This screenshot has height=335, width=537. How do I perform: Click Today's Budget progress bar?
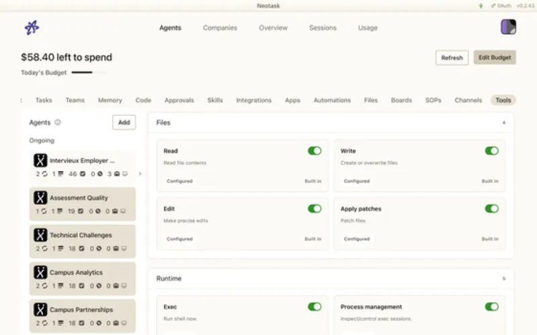coord(89,72)
